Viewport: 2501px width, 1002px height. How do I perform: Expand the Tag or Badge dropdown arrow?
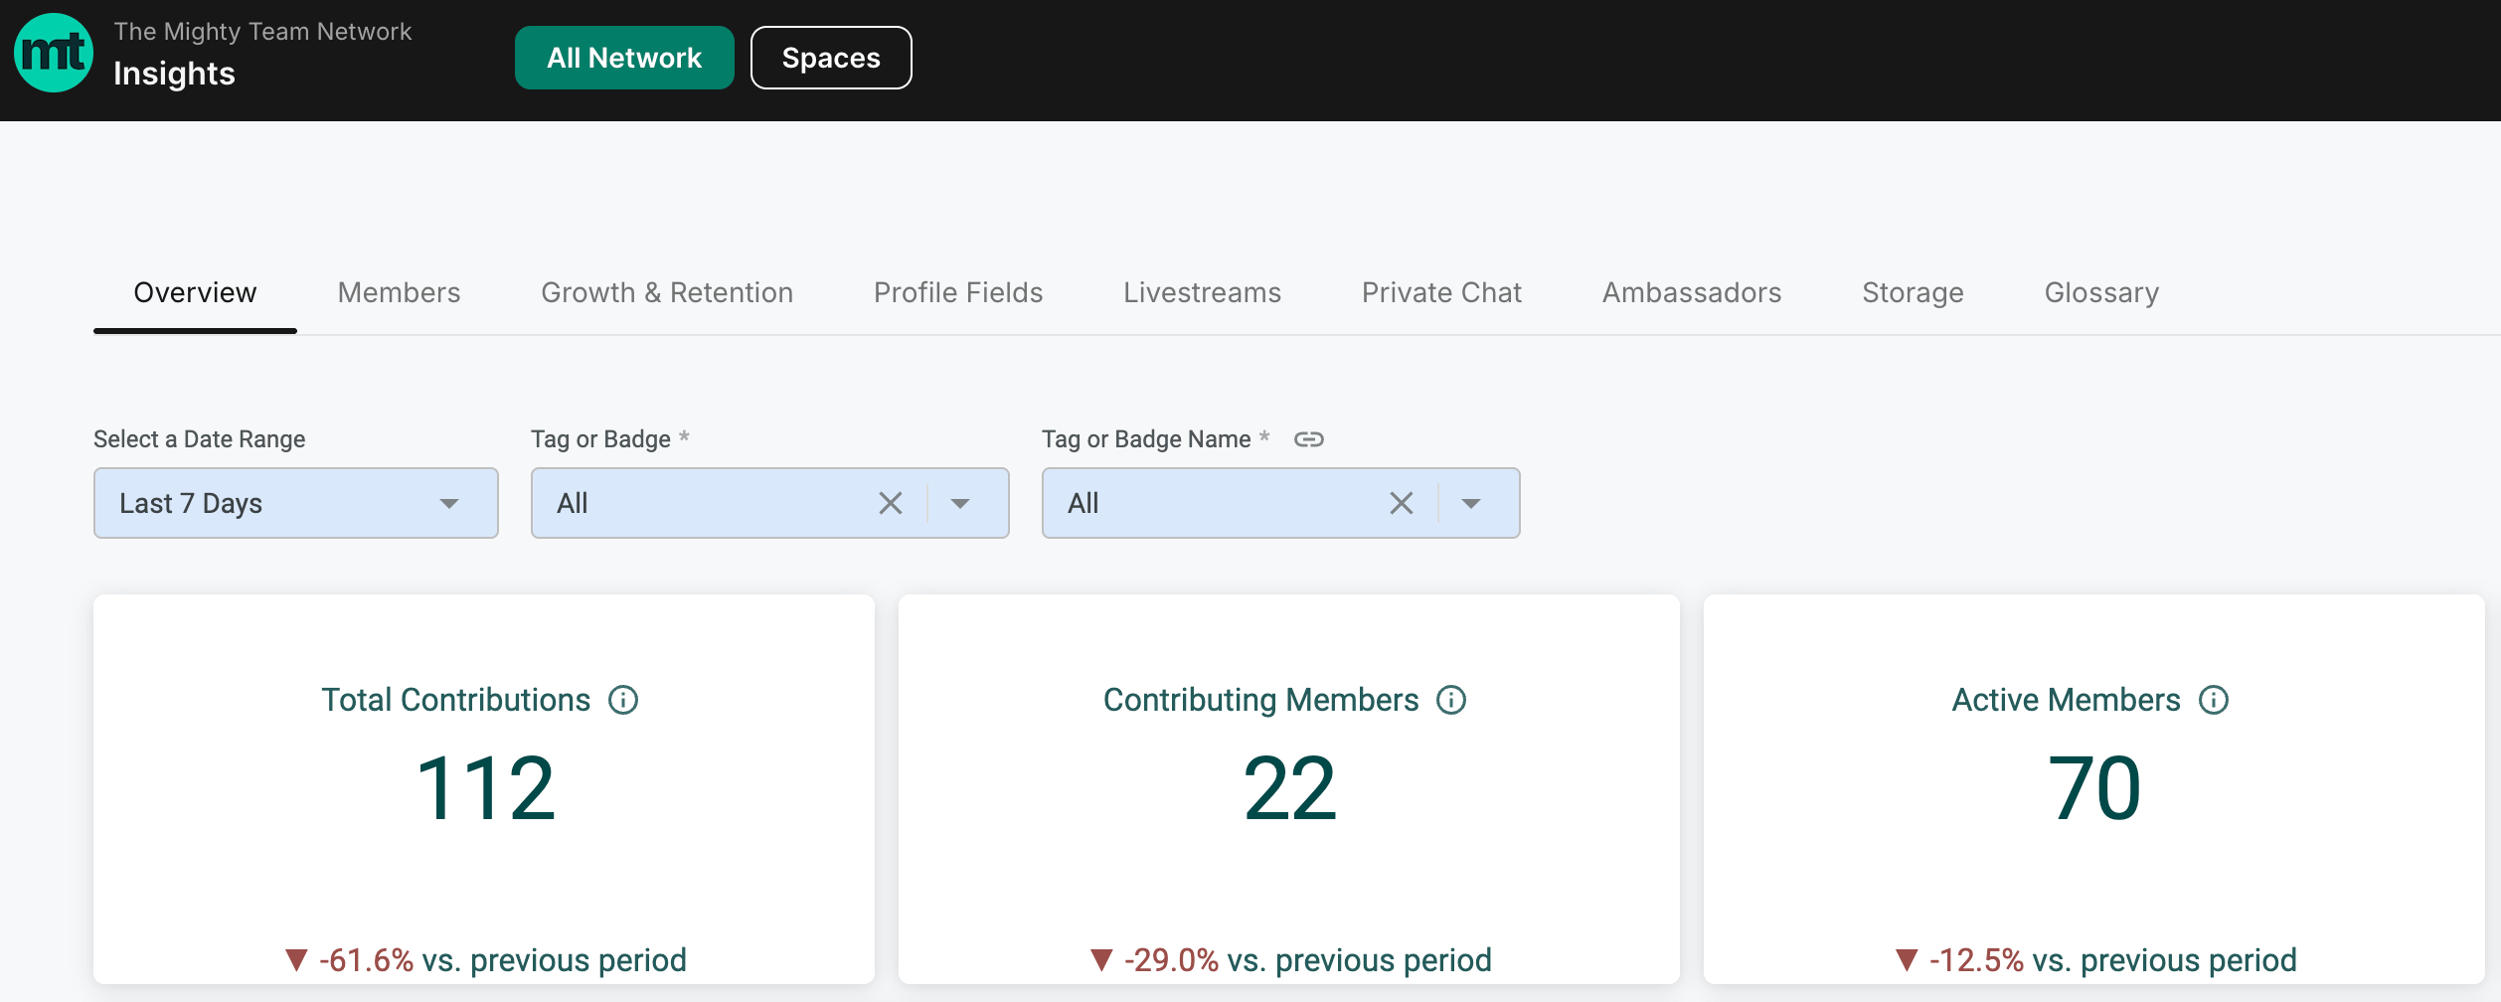960,503
